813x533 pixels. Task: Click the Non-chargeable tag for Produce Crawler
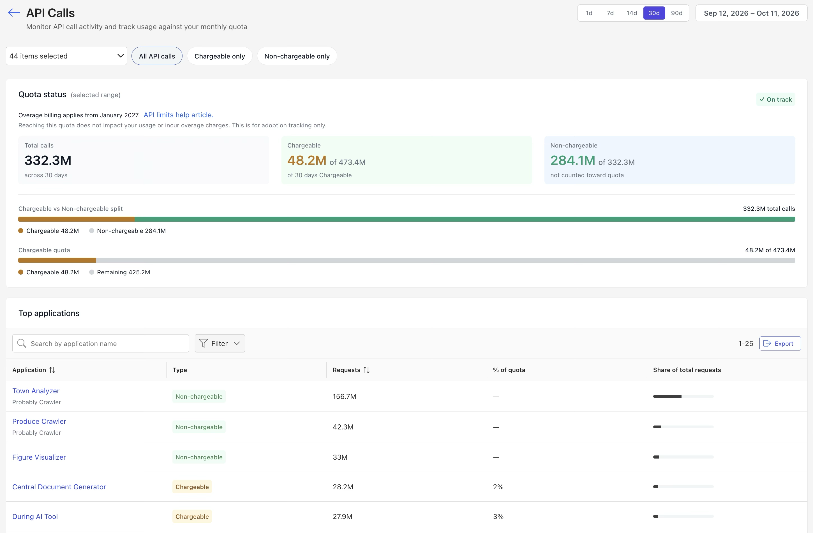(x=199, y=427)
